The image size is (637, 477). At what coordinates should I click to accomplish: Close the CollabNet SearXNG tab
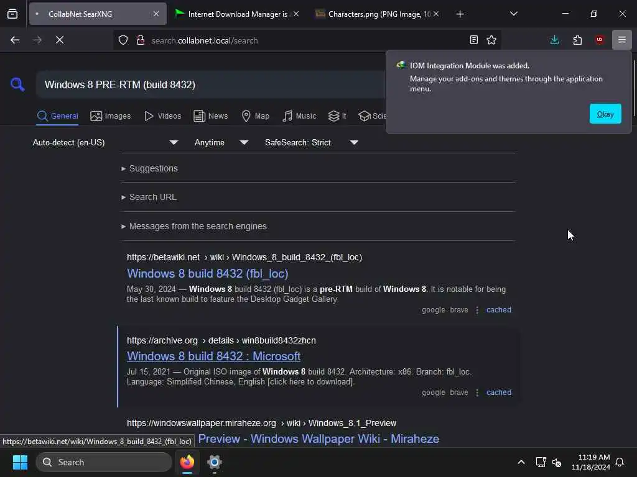pos(156,14)
